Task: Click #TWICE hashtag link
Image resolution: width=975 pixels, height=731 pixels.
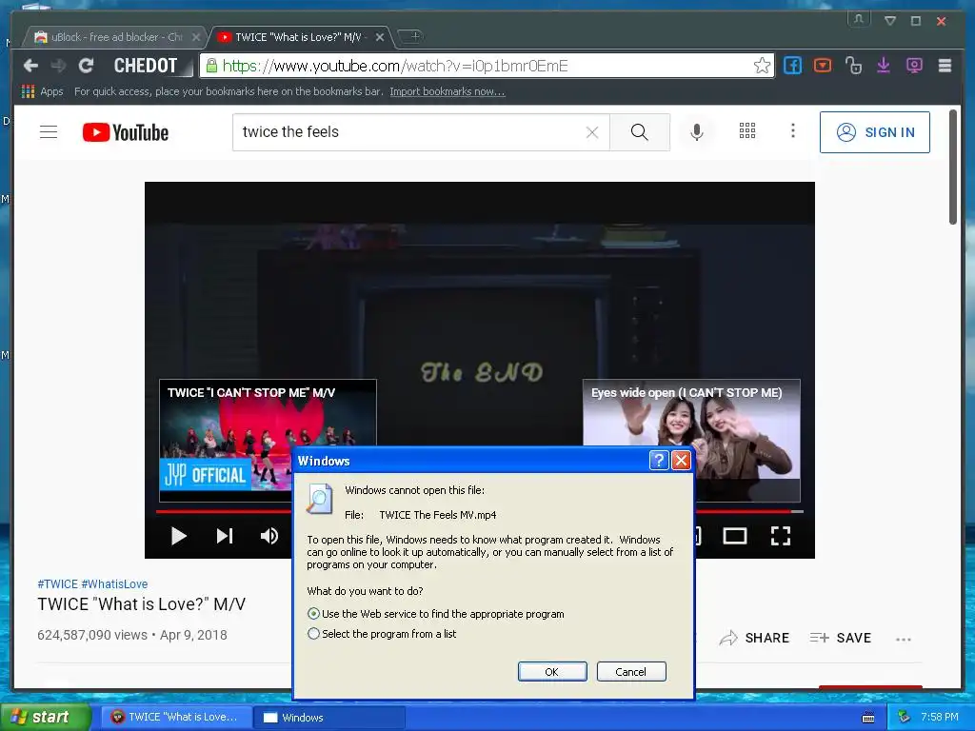Action: click(x=57, y=583)
